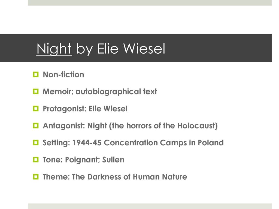The image size is (279, 209).
Task: Click the green bullet beside Memoir line
Action: (36, 91)
